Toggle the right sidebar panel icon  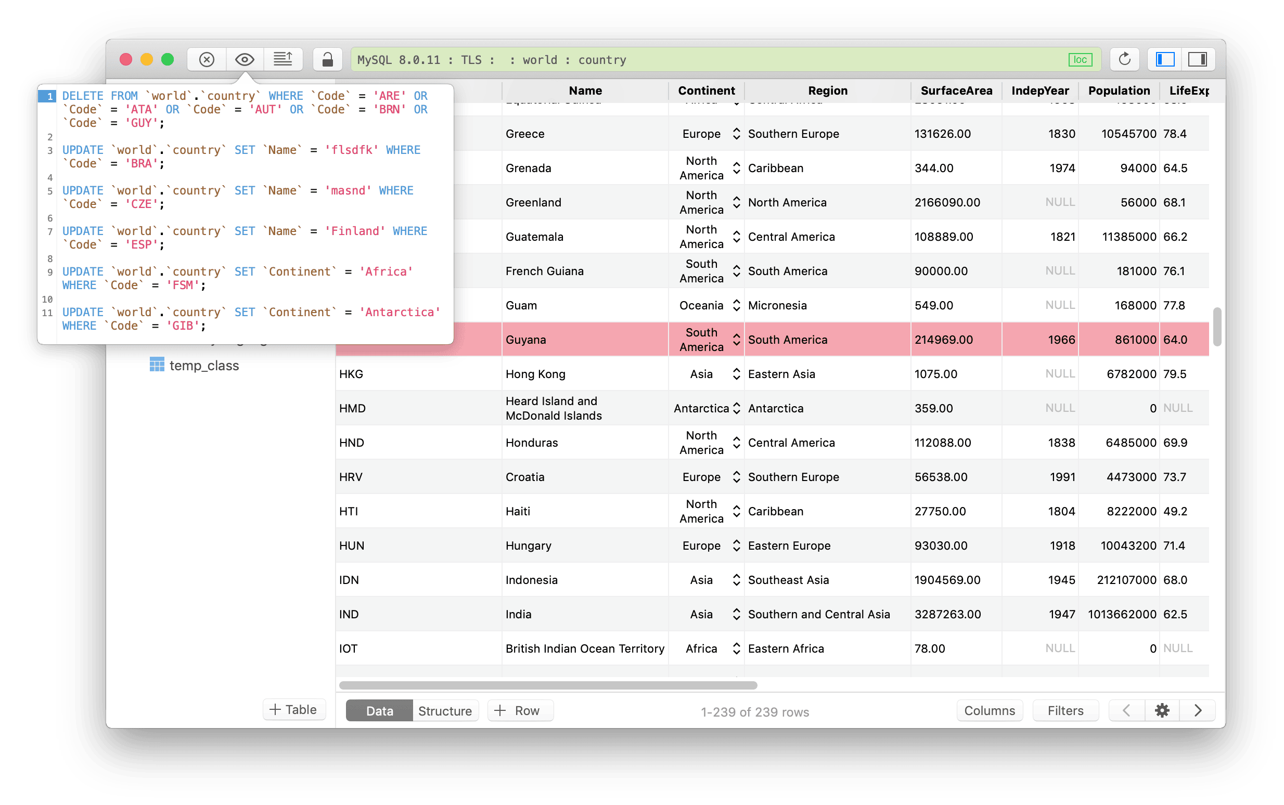(1198, 60)
